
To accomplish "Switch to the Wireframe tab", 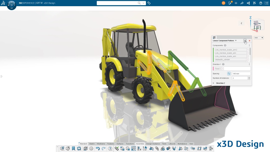I will pyautogui.click(x=101, y=144).
